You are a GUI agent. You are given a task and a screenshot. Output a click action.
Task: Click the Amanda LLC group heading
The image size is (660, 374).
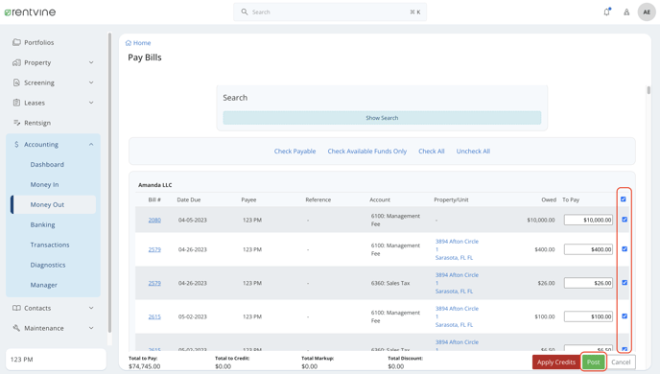tap(154, 185)
